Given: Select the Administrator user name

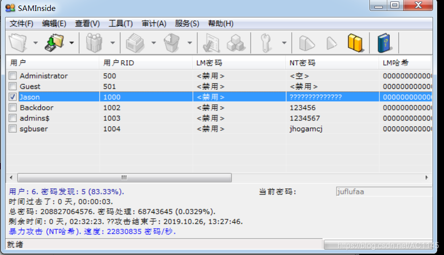Looking at the screenshot, I should pos(44,76).
